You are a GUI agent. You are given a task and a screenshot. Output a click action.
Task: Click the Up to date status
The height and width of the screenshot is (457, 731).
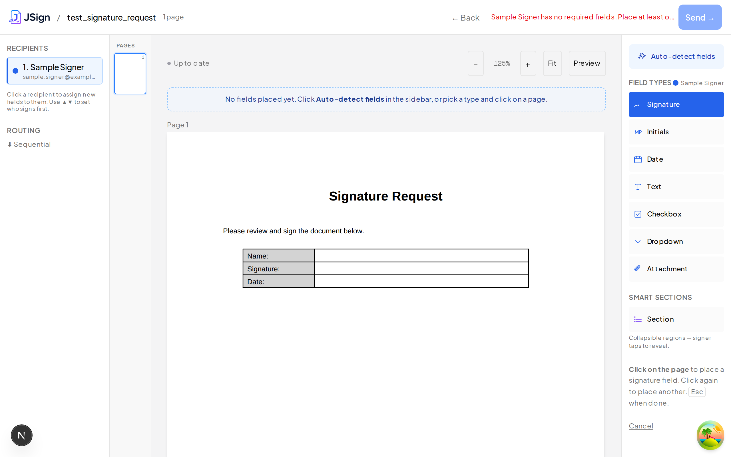(x=188, y=63)
